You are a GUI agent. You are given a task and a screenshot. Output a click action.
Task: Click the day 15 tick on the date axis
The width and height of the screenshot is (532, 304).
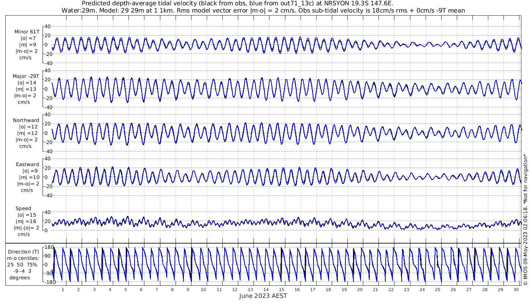pyautogui.click(x=282, y=290)
